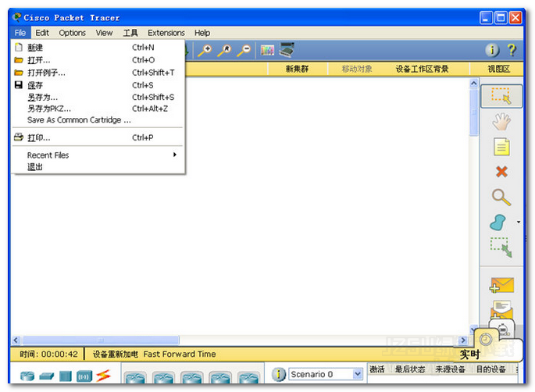
Task: Select 保存 in the File menu
Action: (x=98, y=85)
